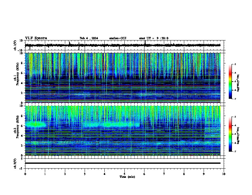Click the 8 kHz tick label on ch.2 spectrogram

pyautogui.click(x=22, y=116)
